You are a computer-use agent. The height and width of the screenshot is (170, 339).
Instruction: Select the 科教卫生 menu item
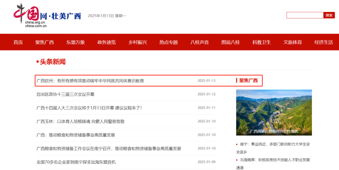point(262,42)
